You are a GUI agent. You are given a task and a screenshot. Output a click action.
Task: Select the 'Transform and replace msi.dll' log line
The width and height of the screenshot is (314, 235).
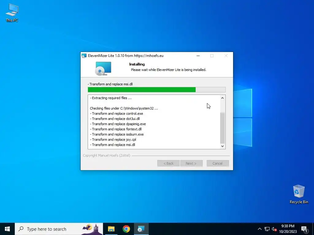pyautogui.click(x=113, y=145)
